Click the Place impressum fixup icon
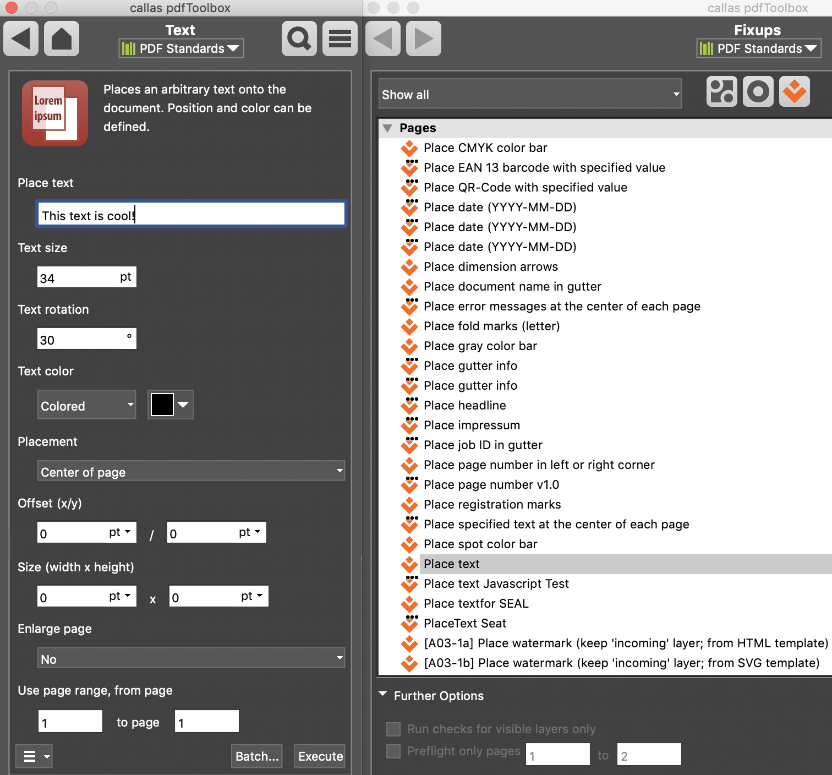The height and width of the screenshot is (775, 832). (x=409, y=425)
